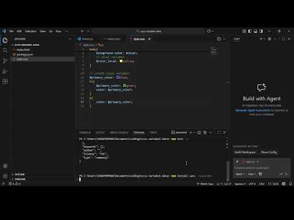Open explorer more actions ellipsis
294x220 pixels.
(70, 38)
